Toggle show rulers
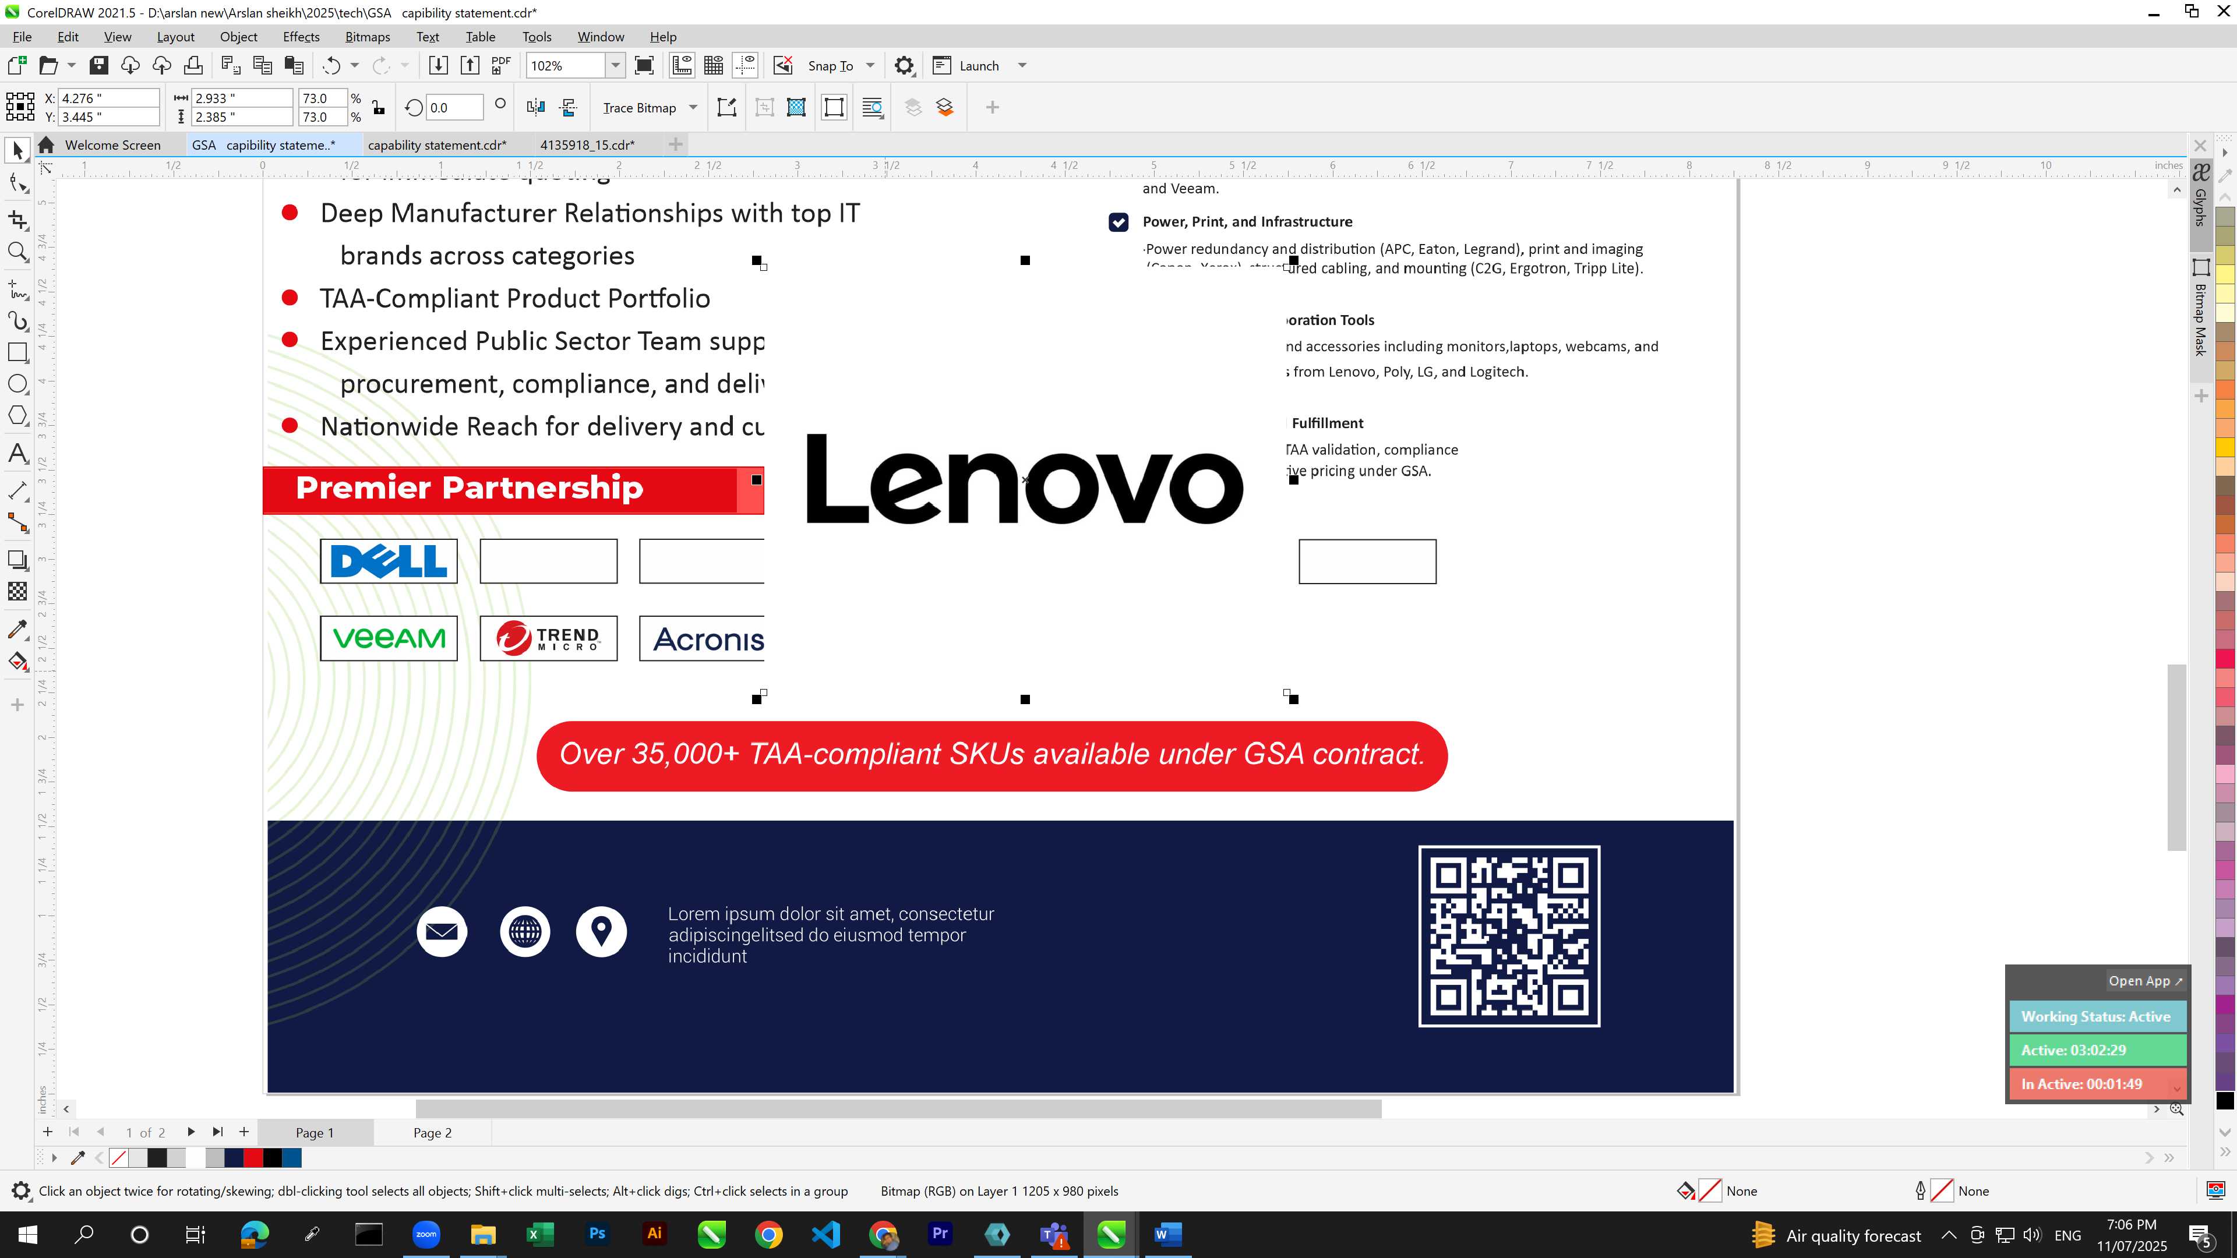The height and width of the screenshot is (1258, 2237). [x=682, y=66]
